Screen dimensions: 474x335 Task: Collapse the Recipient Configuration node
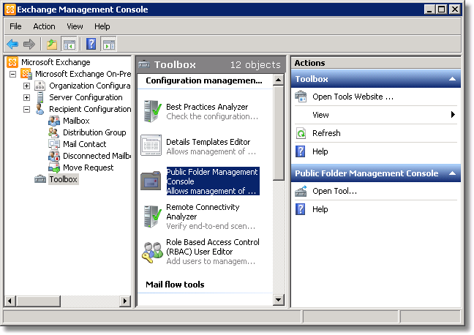point(26,109)
